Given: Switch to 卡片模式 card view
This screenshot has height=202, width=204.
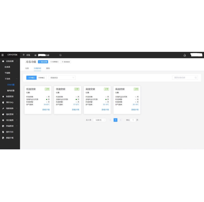Looking at the screenshot, I should 31,78.
